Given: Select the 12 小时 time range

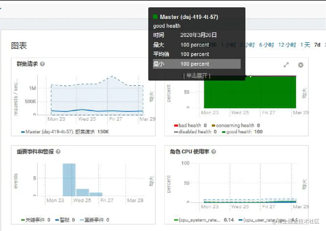Looking at the screenshot, I should coord(287,45).
